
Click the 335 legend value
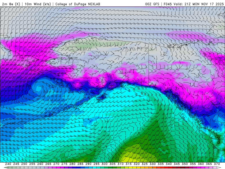[161, 164]
